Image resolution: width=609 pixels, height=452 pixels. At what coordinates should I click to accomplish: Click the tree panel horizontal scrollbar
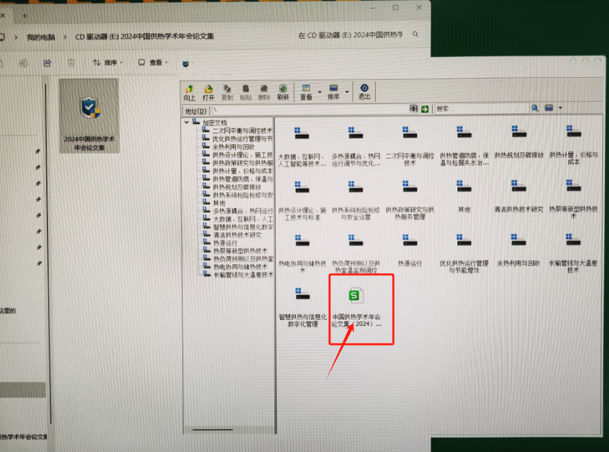[x=212, y=428]
